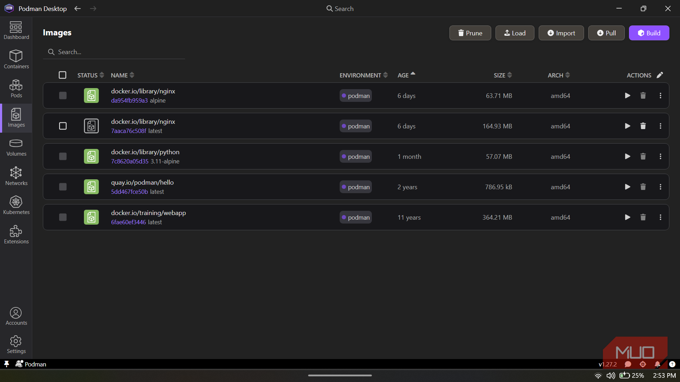Click the back navigation arrow
This screenshot has height=382, width=680.
[78, 8]
